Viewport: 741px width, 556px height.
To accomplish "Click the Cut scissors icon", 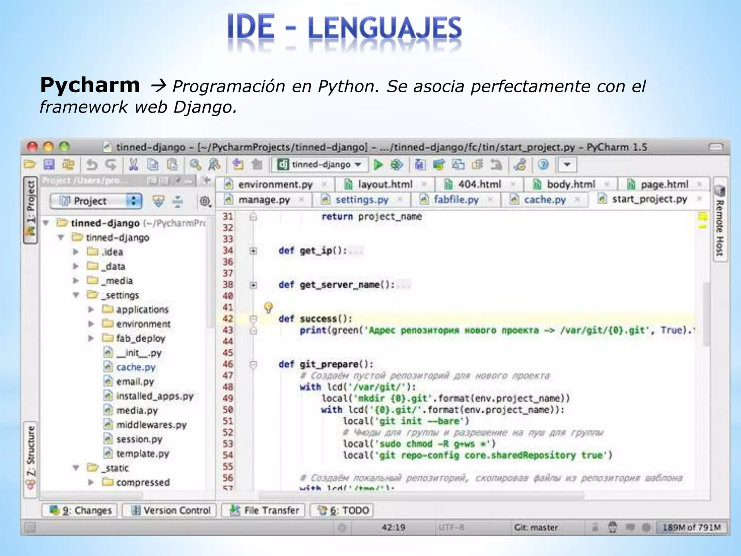I will click(x=134, y=165).
